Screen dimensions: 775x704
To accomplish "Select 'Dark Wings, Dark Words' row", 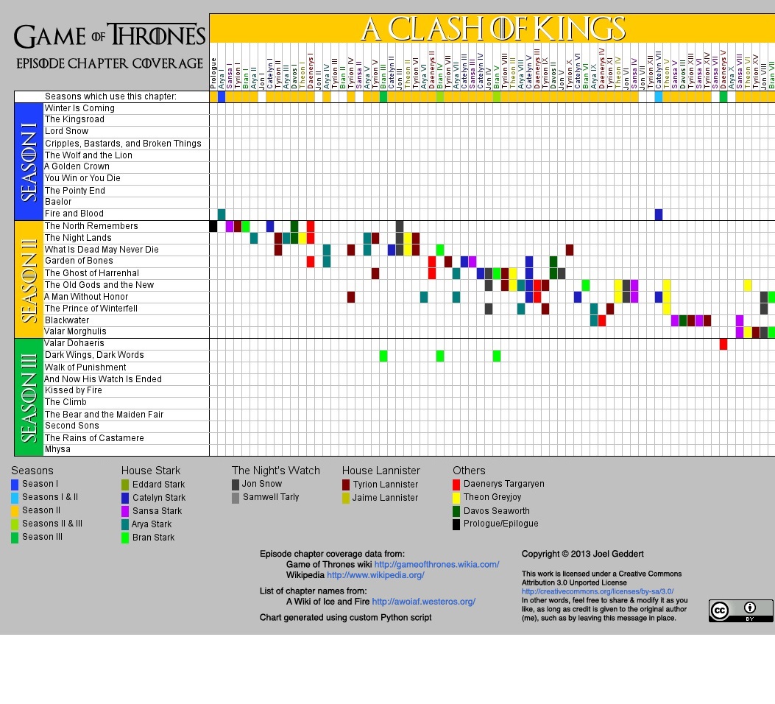I will coord(94,355).
